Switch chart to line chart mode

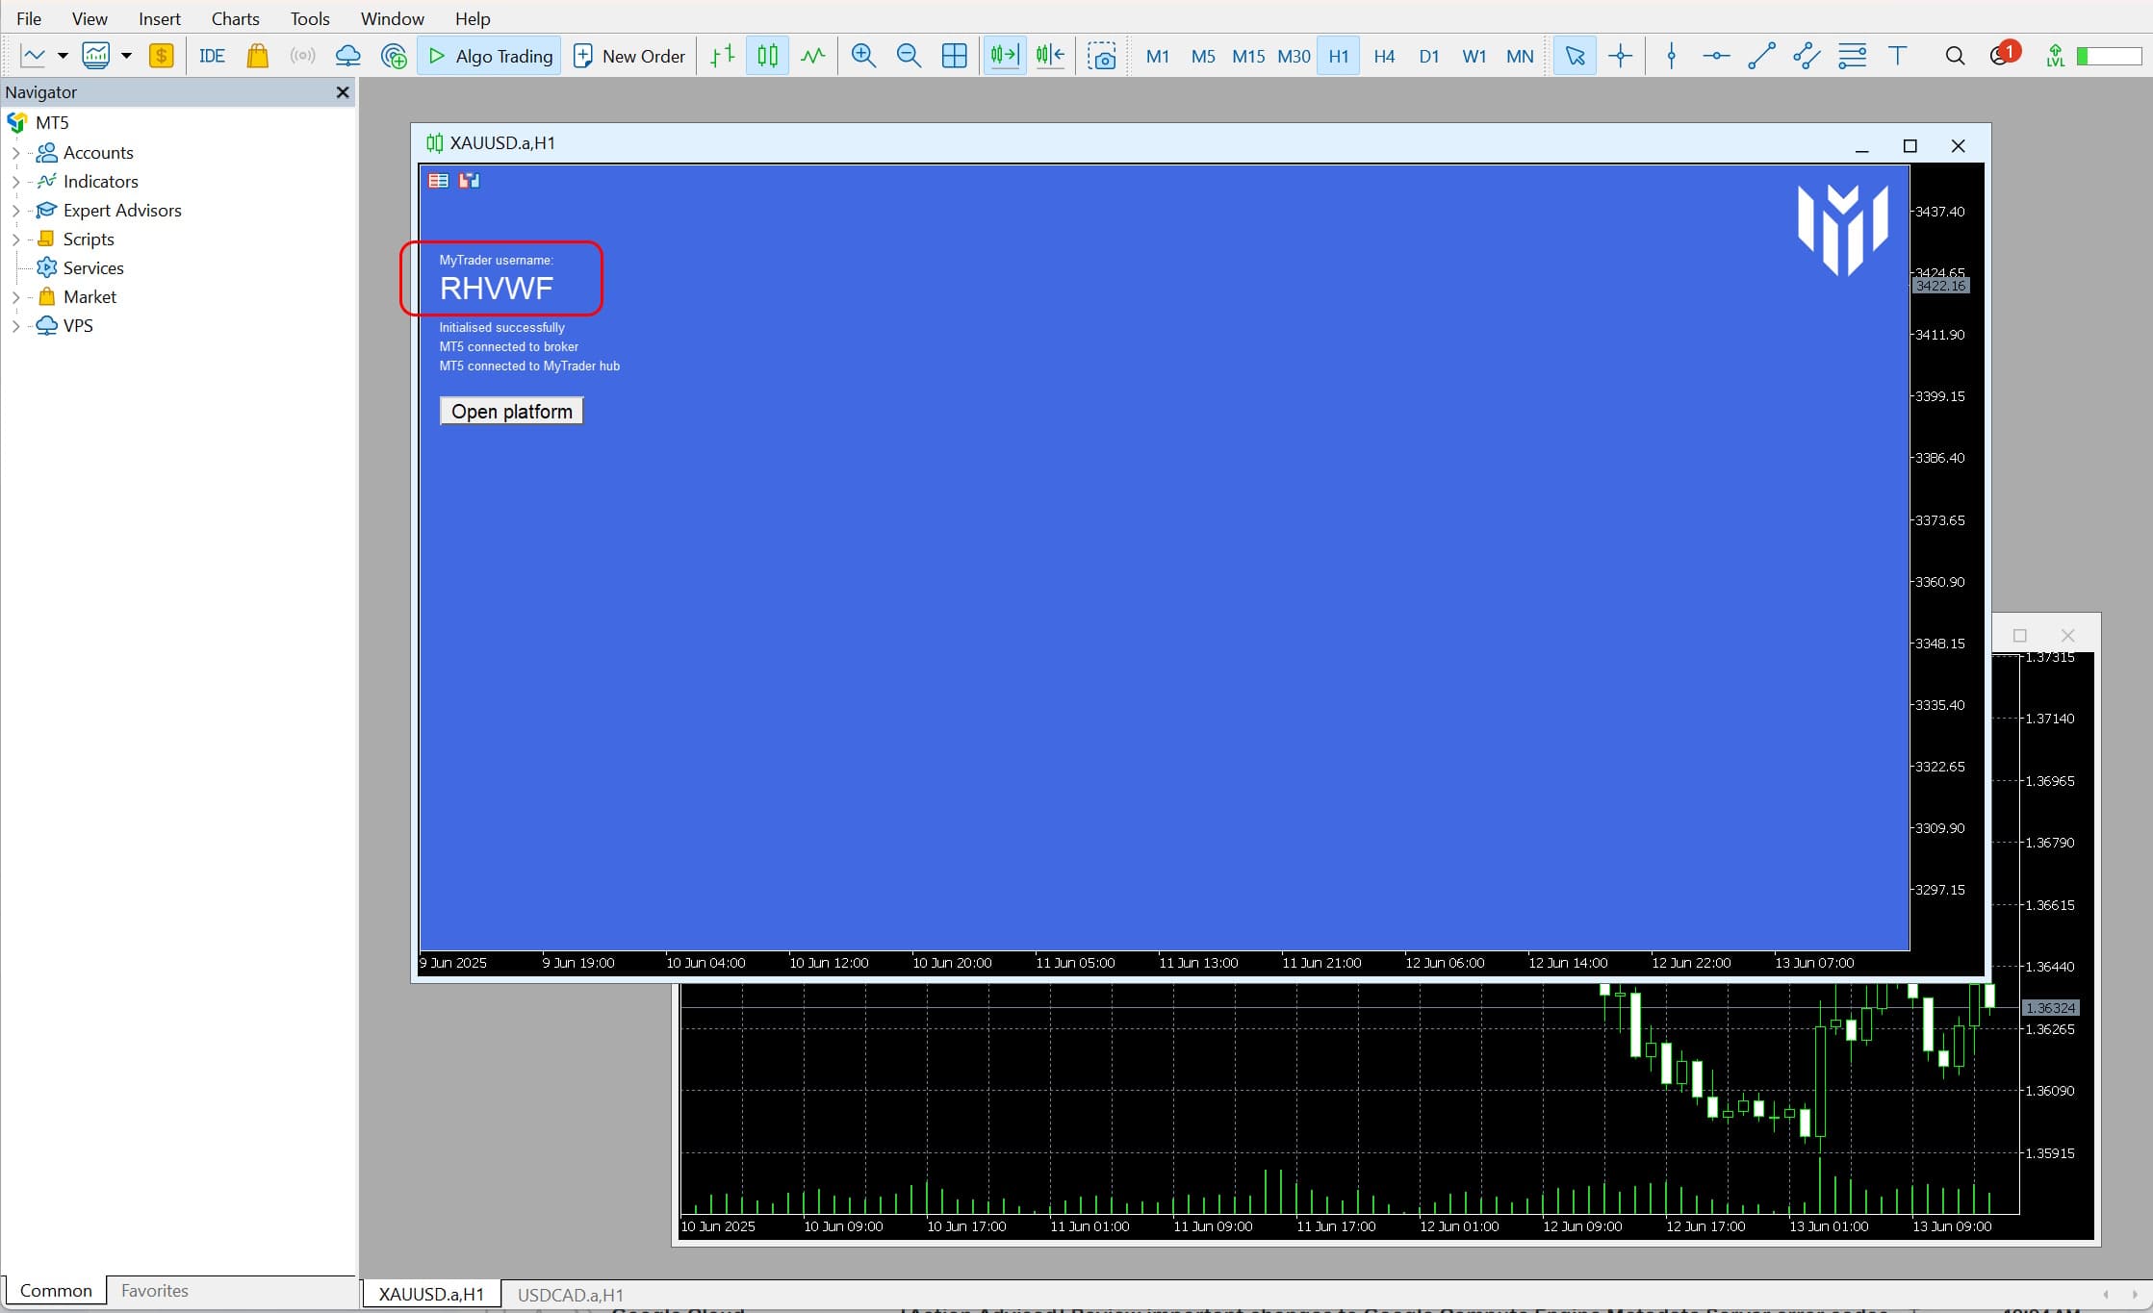[812, 56]
